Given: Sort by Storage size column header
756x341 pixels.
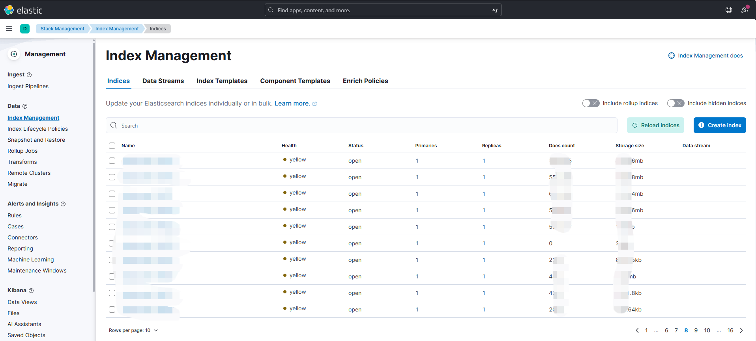Looking at the screenshot, I should pyautogui.click(x=629, y=146).
